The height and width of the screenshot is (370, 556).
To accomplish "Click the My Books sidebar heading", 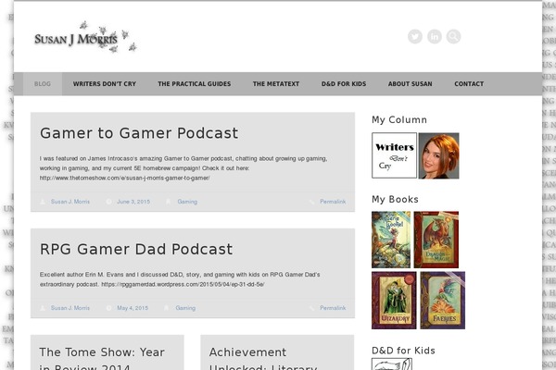I will pos(395,200).
